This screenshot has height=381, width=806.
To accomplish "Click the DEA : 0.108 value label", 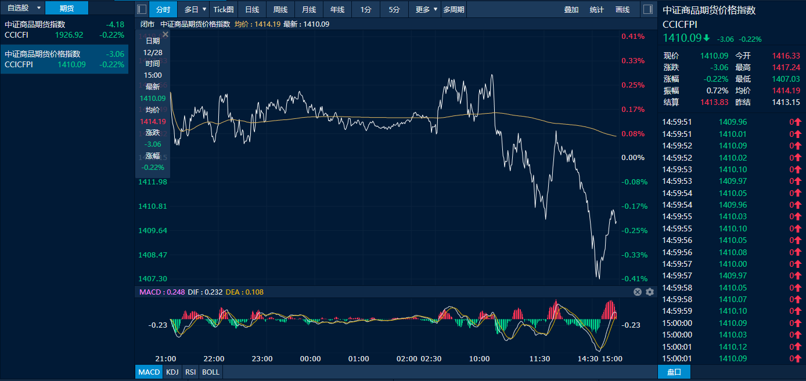I will pos(244,292).
